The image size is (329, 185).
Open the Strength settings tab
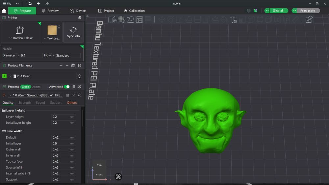[x=25, y=103]
